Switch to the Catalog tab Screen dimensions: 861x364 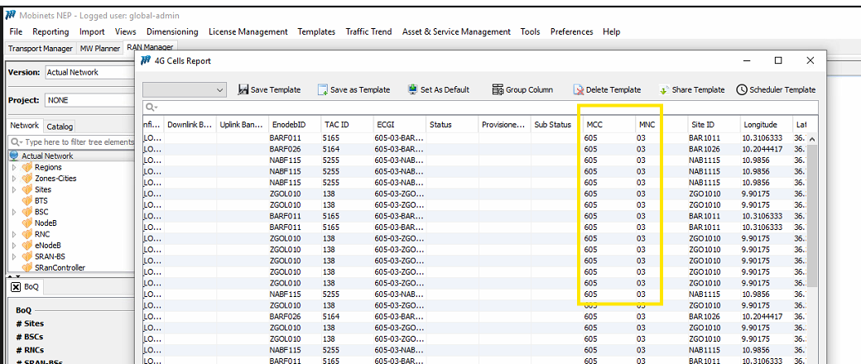pos(60,127)
